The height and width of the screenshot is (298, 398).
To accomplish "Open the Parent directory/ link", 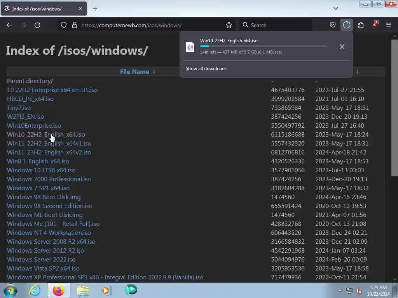I will click(x=30, y=81).
